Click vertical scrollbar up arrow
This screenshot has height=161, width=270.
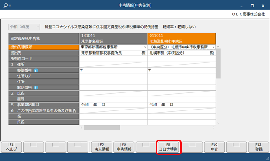[218, 47]
